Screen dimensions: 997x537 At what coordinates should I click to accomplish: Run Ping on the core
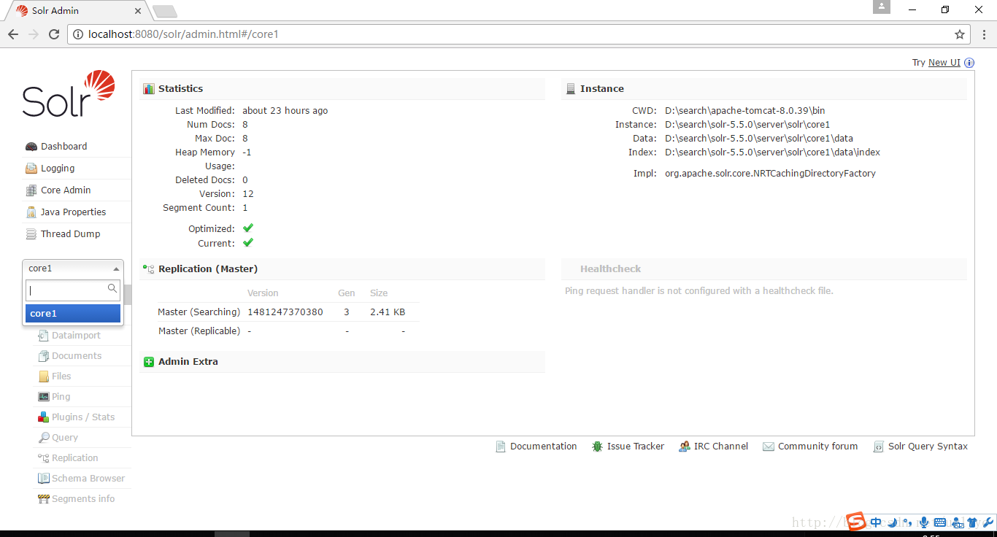click(x=55, y=397)
